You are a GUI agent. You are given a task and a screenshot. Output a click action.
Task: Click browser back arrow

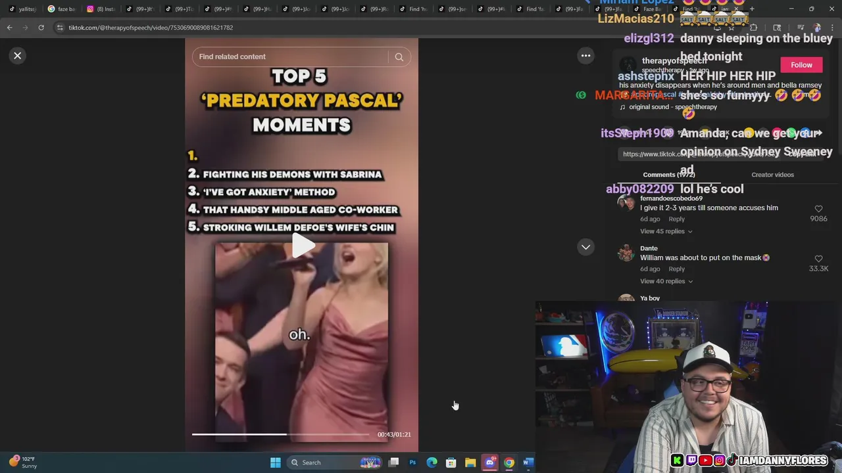click(x=9, y=28)
